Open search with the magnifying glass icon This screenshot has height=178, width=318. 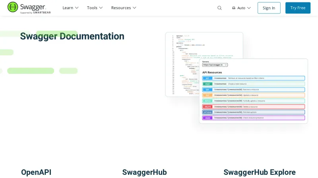(x=219, y=8)
